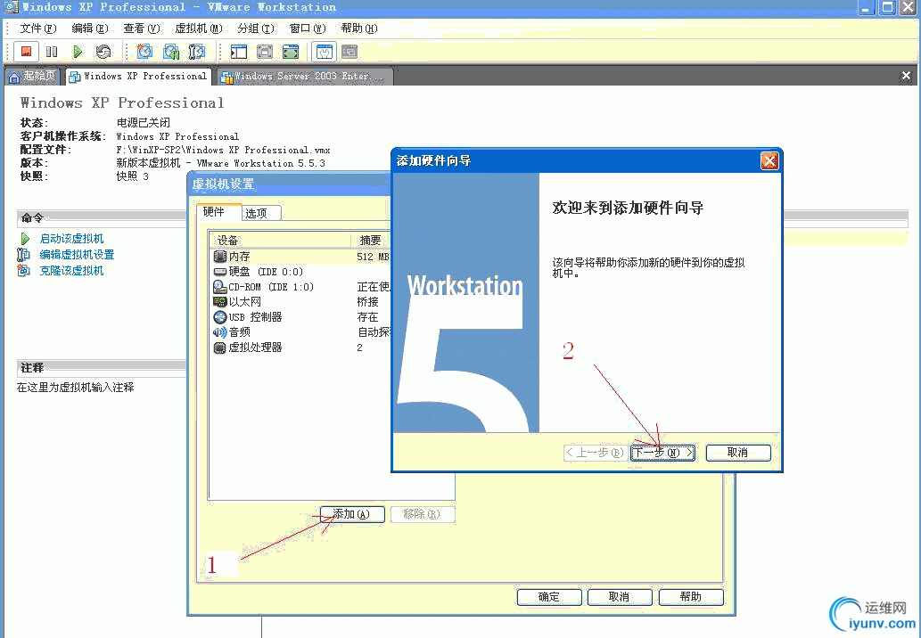Click 取消 in the 添加硬件向导 dialog

[x=737, y=453]
